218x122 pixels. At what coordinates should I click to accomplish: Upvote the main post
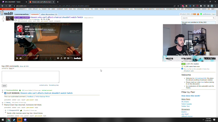click(3, 17)
